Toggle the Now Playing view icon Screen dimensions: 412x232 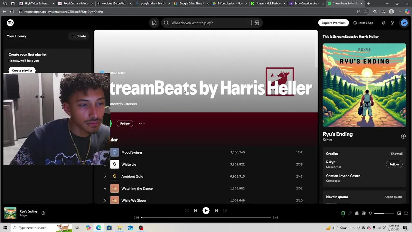[x=343, y=213]
